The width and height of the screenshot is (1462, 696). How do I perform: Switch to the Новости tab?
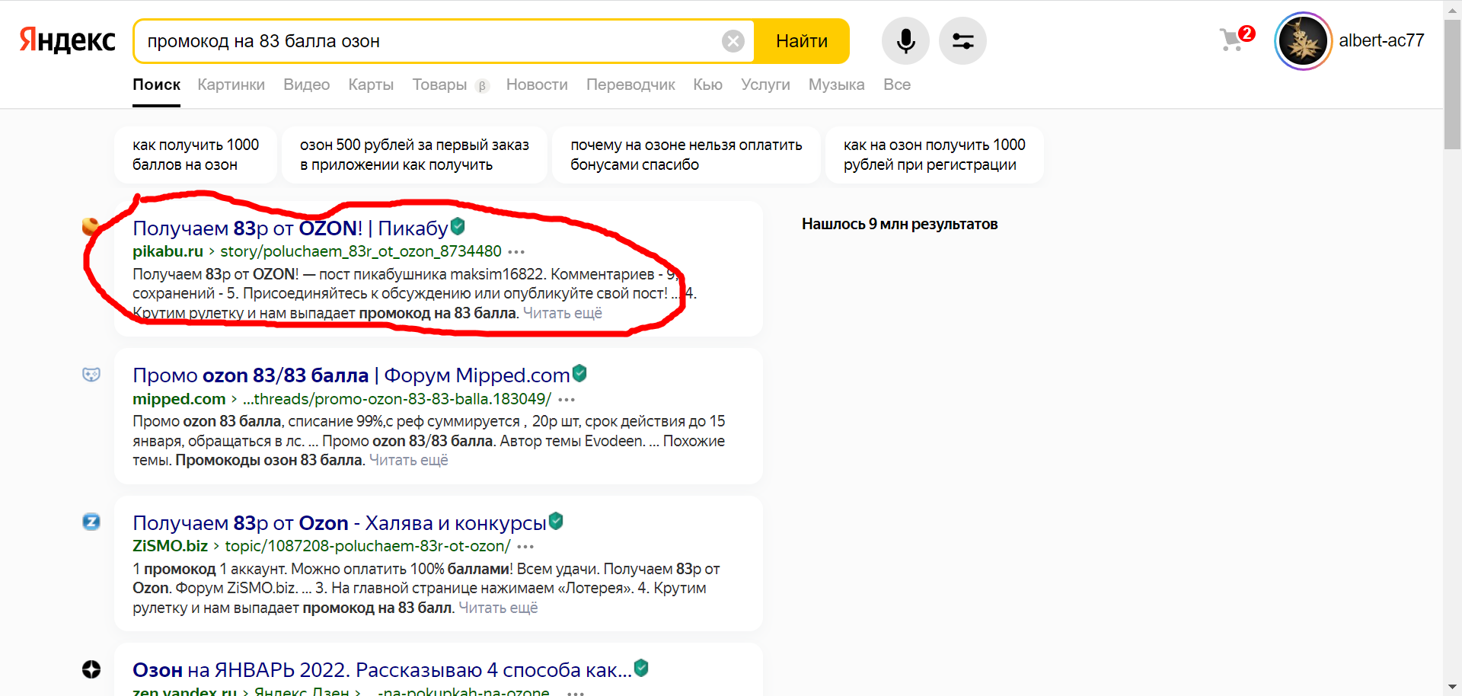coord(537,85)
